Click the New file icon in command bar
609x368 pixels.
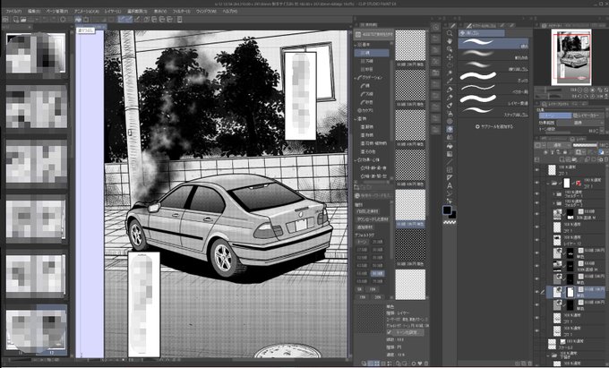15,19
